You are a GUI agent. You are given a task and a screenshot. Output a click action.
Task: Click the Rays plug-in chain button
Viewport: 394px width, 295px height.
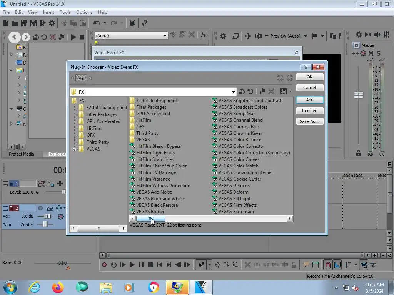click(x=81, y=78)
